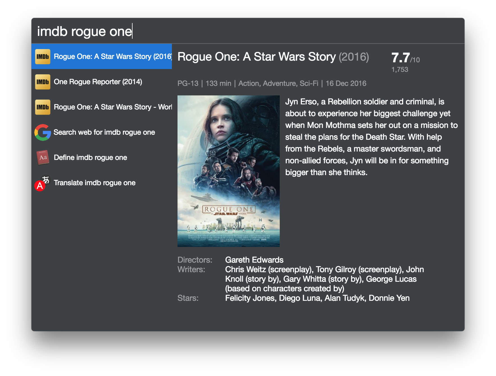Viewport: 496px width, 376px height.
Task: Click writer George Lucas
Action: [x=391, y=279]
